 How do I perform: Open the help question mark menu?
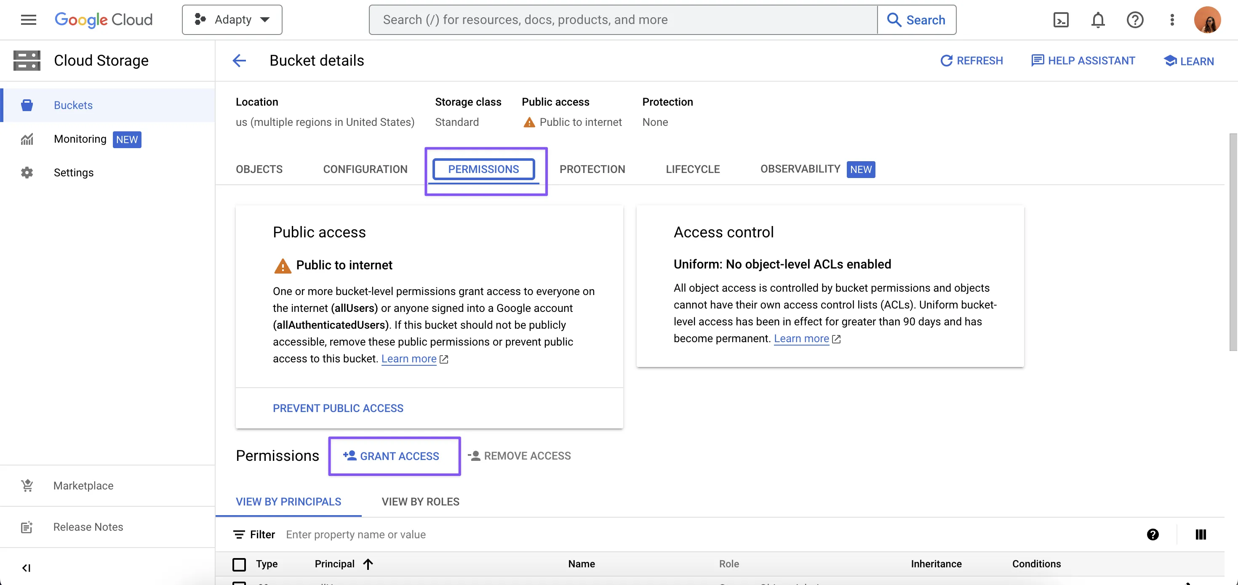1135,20
